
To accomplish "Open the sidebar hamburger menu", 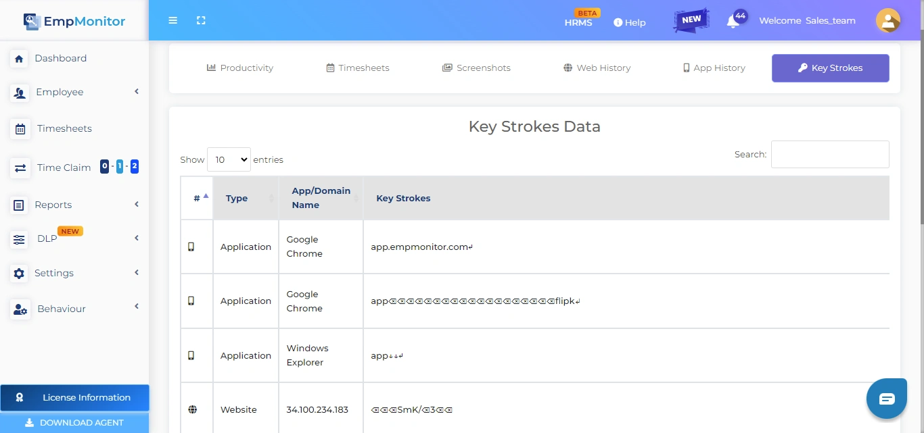I will (172, 20).
